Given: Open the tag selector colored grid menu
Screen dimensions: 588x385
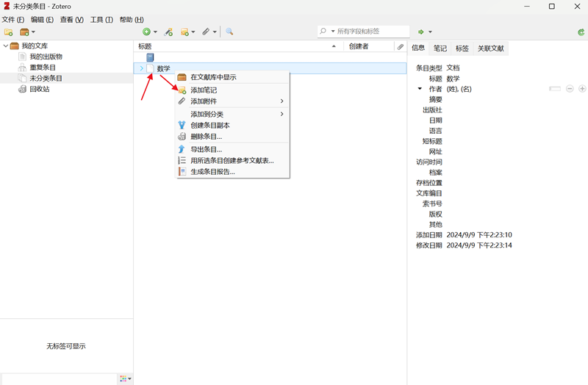Looking at the screenshot, I should point(125,379).
